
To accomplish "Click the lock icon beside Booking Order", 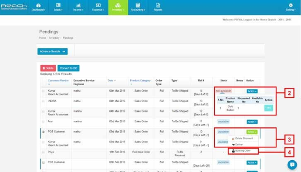I will [x=233, y=151].
